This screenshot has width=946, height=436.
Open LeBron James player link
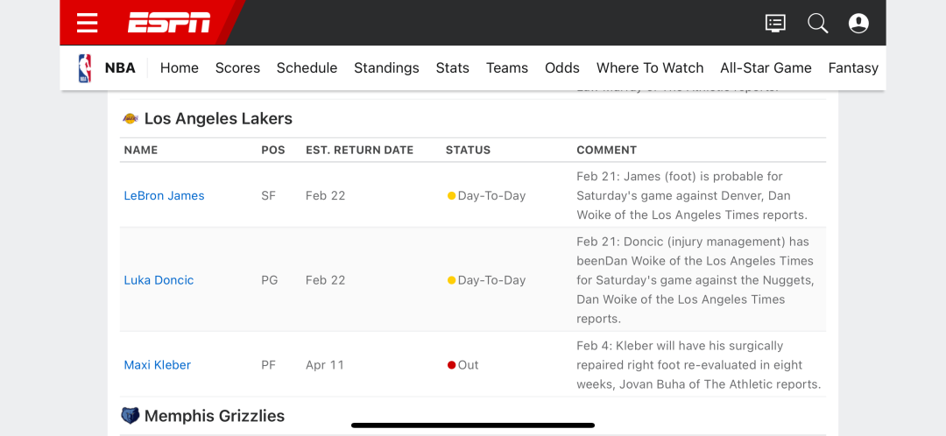click(164, 195)
